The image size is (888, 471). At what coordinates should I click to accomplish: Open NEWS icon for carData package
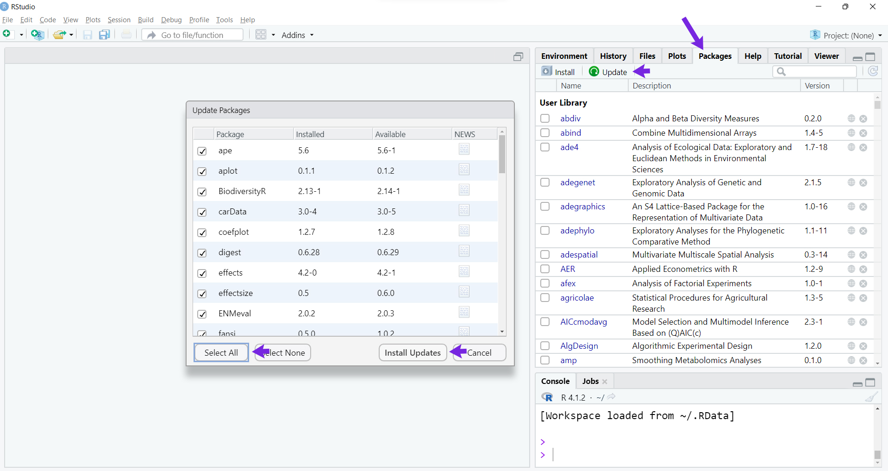pos(464,210)
